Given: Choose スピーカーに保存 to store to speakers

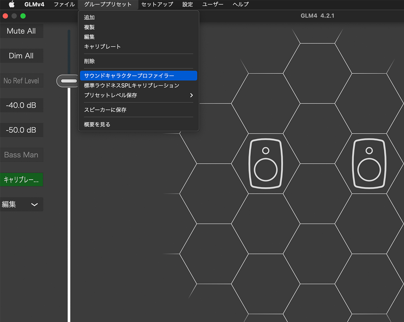Looking at the screenshot, I should 105,110.
